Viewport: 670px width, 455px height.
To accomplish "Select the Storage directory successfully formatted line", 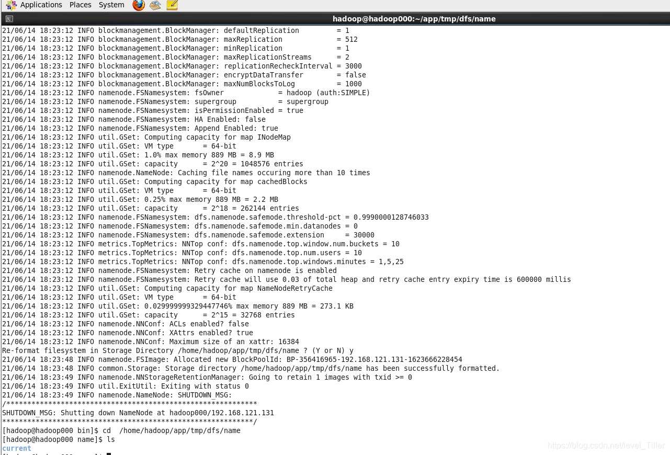I will point(251,368).
